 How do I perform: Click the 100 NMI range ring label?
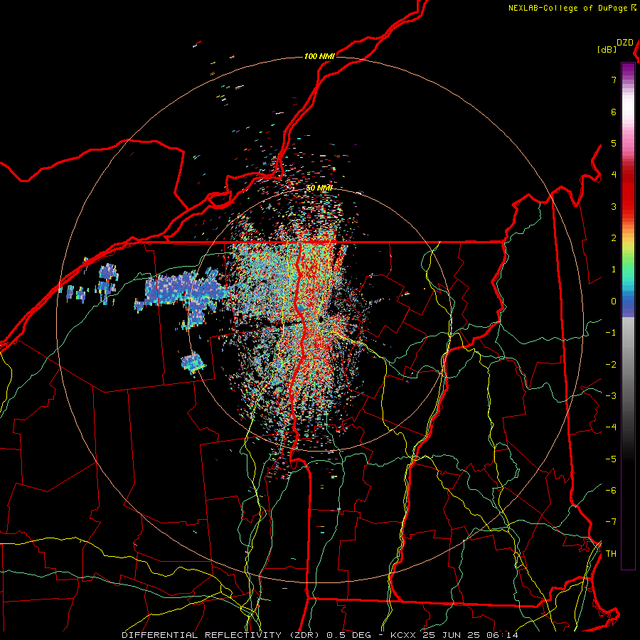pyautogui.click(x=319, y=56)
